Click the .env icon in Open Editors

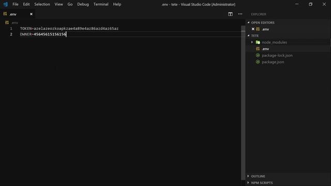tap(258, 29)
